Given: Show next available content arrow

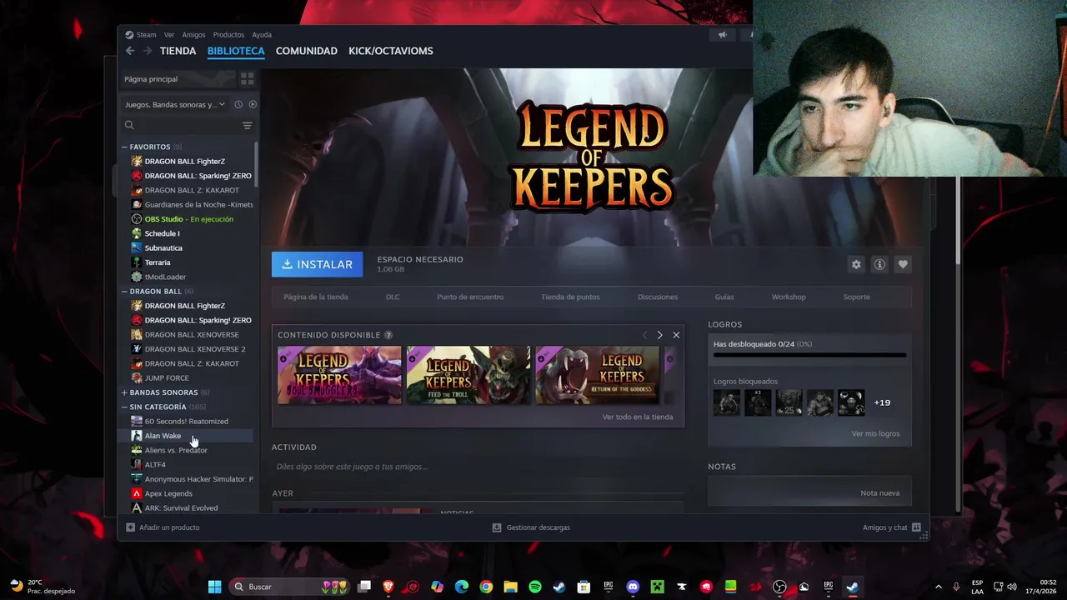Looking at the screenshot, I should (659, 335).
